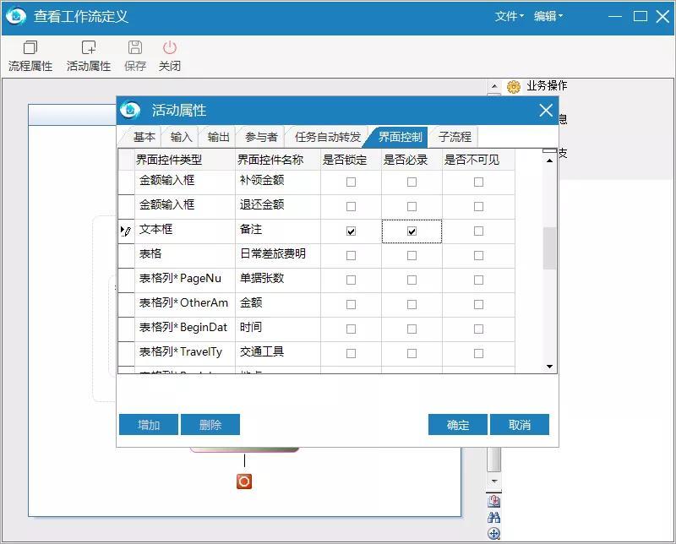Select the 退还金额 cell
This screenshot has width=676, height=544.
coord(278,206)
